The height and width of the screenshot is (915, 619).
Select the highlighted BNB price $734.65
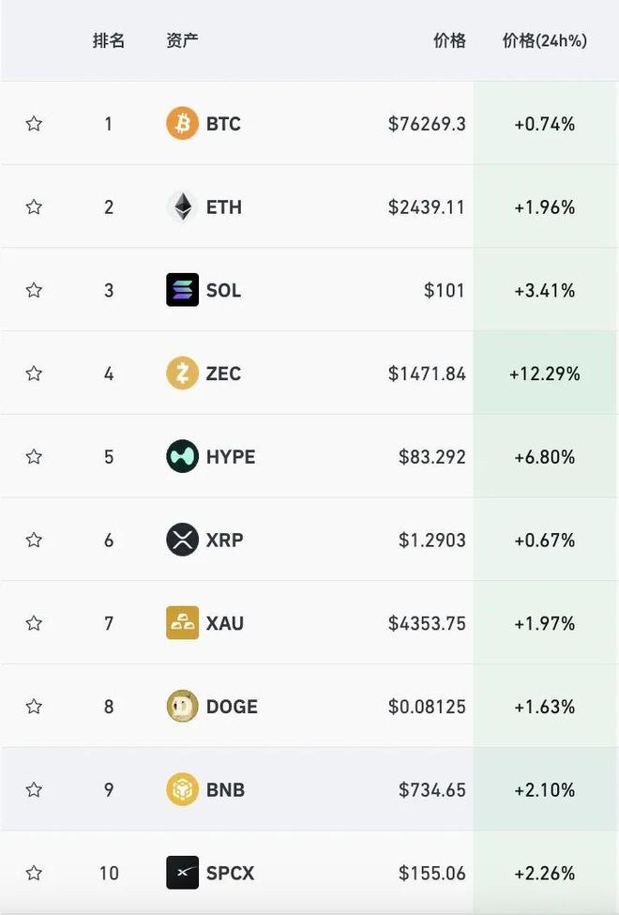[x=432, y=790]
